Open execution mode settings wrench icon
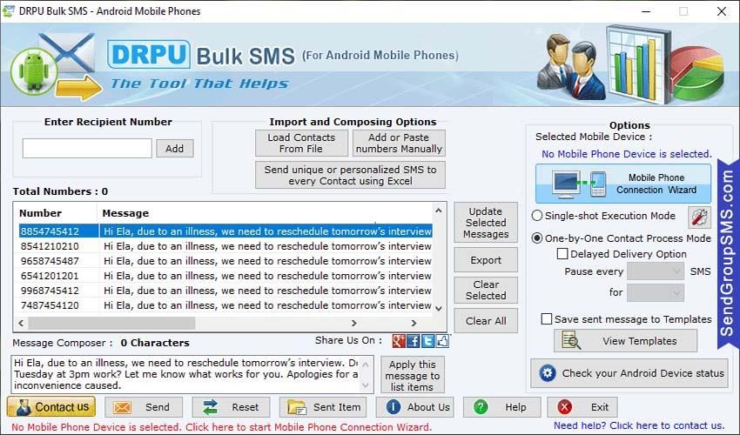Viewport: 740px width, 435px height. (x=699, y=217)
